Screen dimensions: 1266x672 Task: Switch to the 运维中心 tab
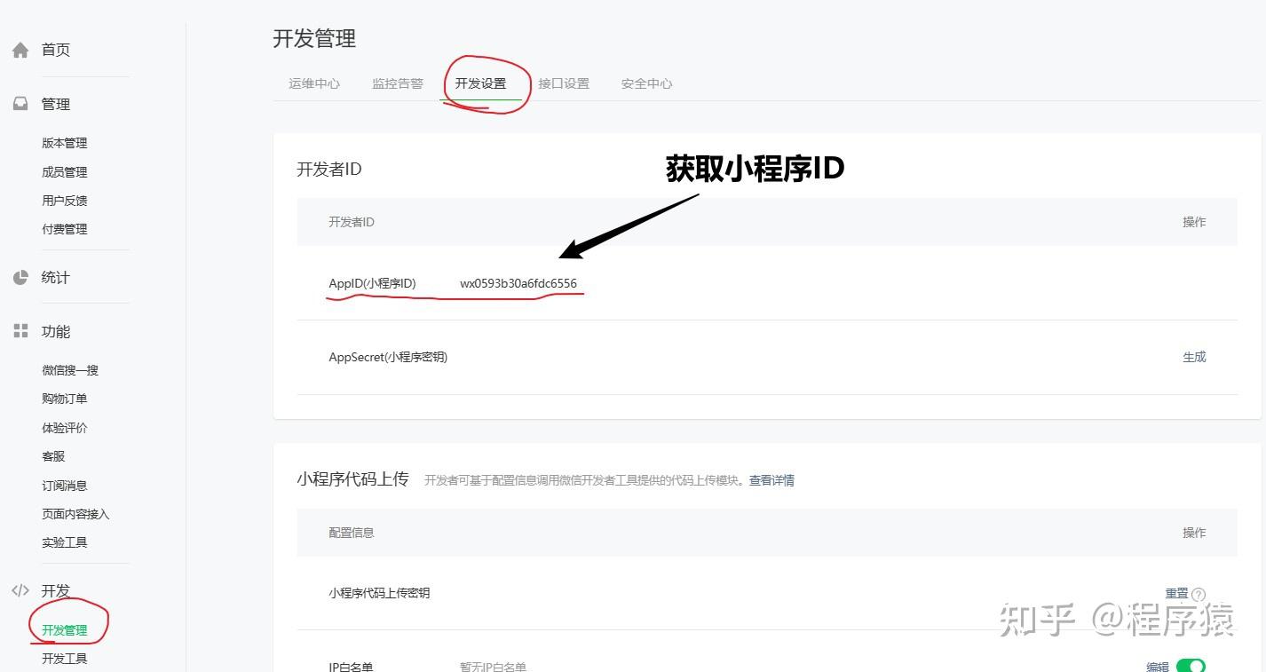314,83
